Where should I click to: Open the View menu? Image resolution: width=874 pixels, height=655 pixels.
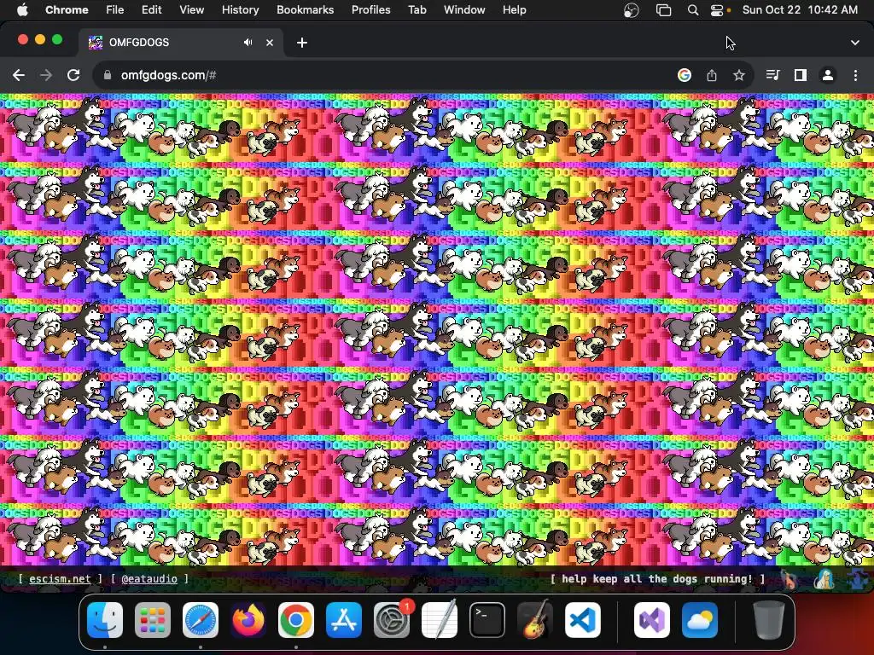click(x=191, y=10)
